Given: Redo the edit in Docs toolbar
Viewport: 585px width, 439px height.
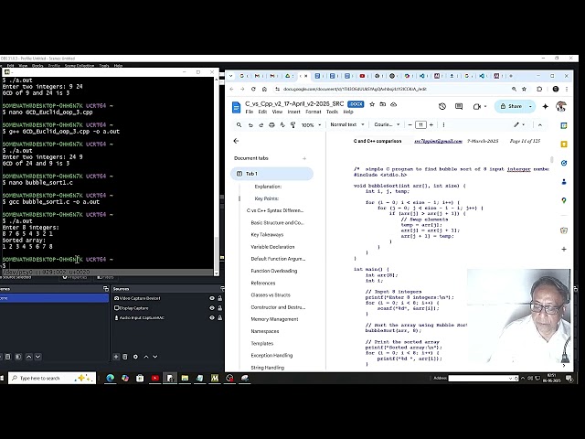Looking at the screenshot, I should pos(261,125).
